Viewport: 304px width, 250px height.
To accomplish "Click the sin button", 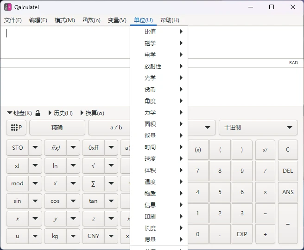I will pyautogui.click(x=18, y=201).
